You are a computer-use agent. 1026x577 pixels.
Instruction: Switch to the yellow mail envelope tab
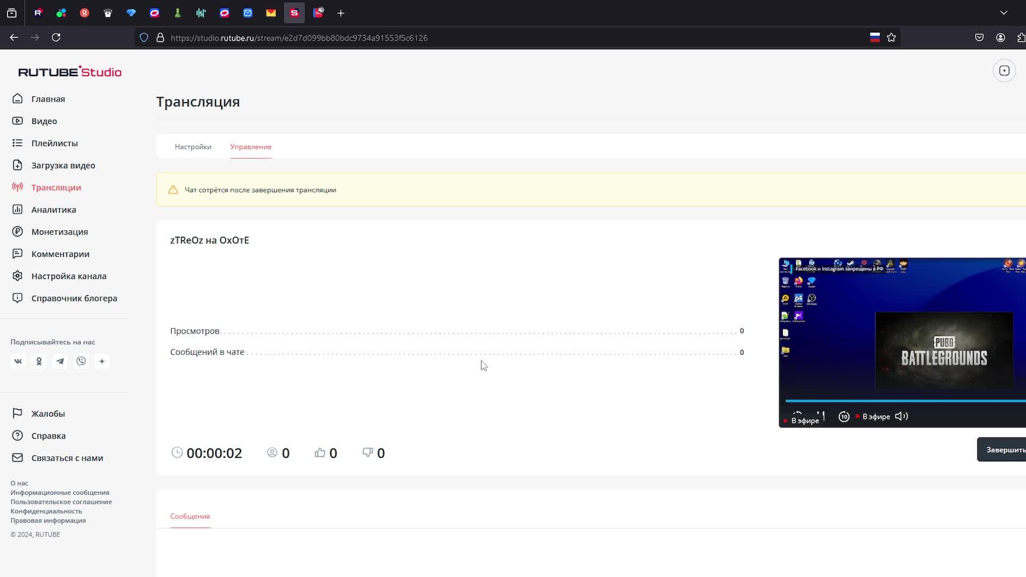(271, 13)
